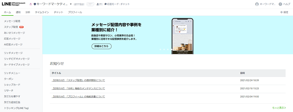Click the ヘルプ link text

pyautogui.click(x=287, y=4)
